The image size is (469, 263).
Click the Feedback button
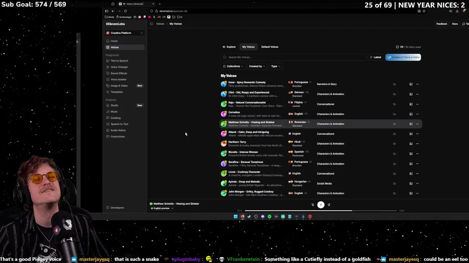tap(442, 24)
